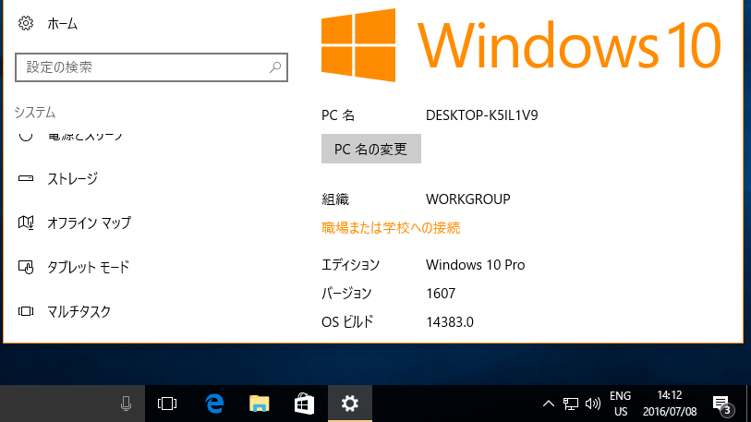Open File Explorer from taskbar
Screen dimensions: 751x422
click(260, 404)
